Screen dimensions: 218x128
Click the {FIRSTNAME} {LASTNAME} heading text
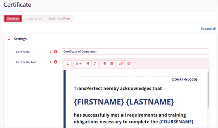pos(124,102)
